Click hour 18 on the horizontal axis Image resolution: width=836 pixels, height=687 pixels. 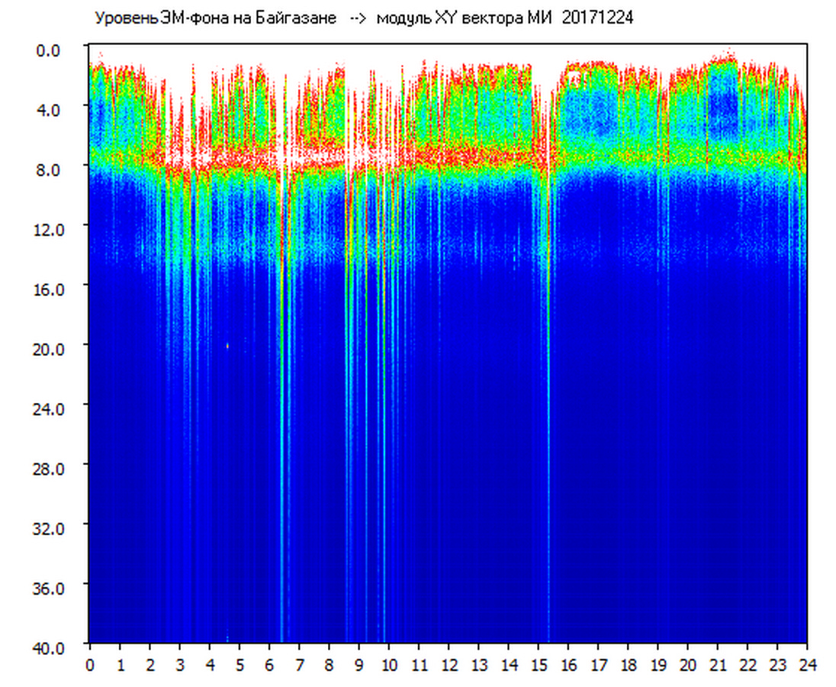pos(628,665)
